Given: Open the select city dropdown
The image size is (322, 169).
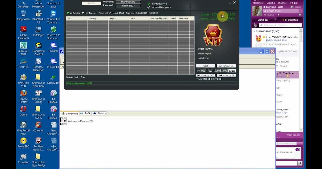Looking at the screenshot, I should point(204,58).
